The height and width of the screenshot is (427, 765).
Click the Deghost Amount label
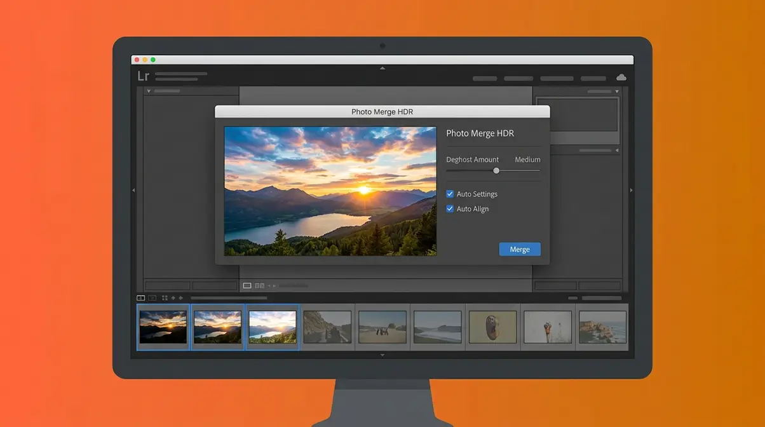[472, 159]
